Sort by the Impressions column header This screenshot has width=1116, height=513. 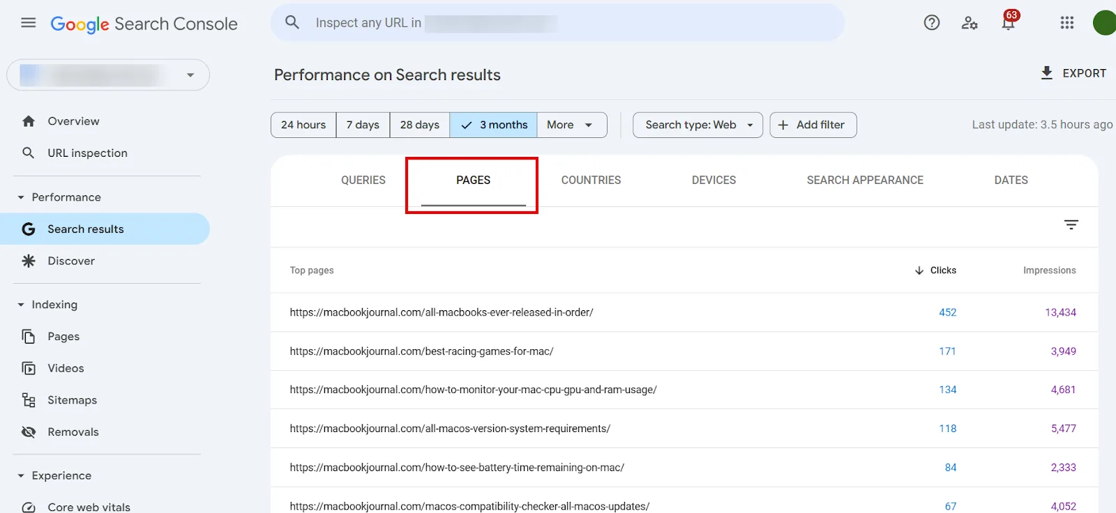(x=1049, y=270)
